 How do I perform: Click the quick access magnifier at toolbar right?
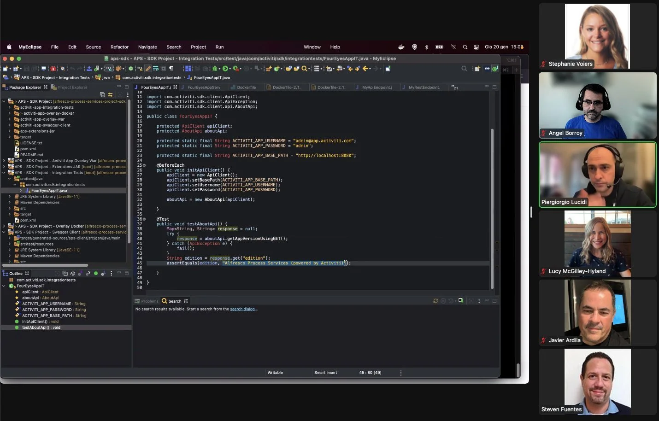click(464, 69)
